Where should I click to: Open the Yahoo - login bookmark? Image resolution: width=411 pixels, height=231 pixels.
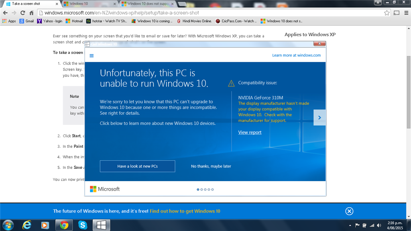tap(50, 21)
